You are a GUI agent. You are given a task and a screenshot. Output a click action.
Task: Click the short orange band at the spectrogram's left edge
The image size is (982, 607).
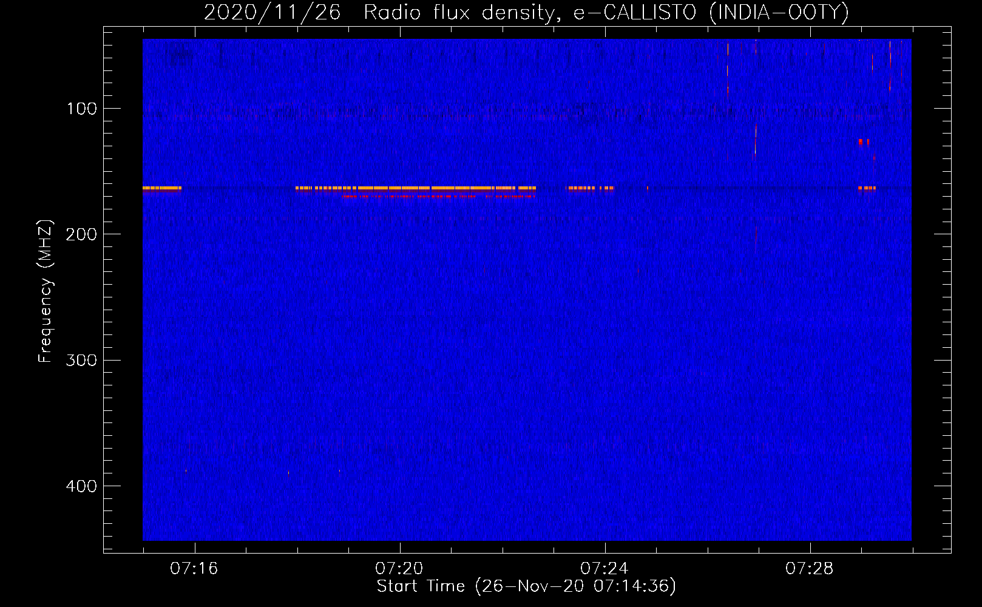(162, 188)
